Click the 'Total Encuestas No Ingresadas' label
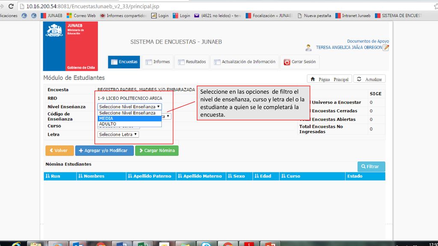438x246 pixels. click(321, 129)
